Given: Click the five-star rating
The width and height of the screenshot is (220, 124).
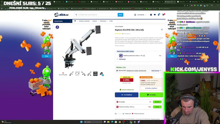Looking at the screenshot, I should [x=118, y=34].
